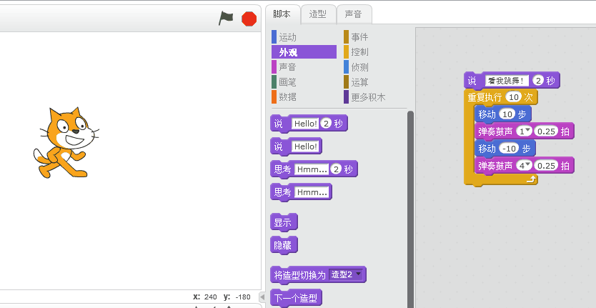Click the y: -180 coordinate readout
The width and height of the screenshot is (596, 308).
click(237, 297)
